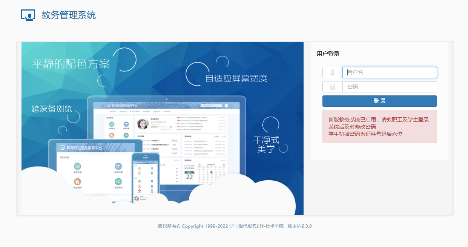Click the 平静的配色方案 banner text
The image size is (468, 247).
pos(71,64)
